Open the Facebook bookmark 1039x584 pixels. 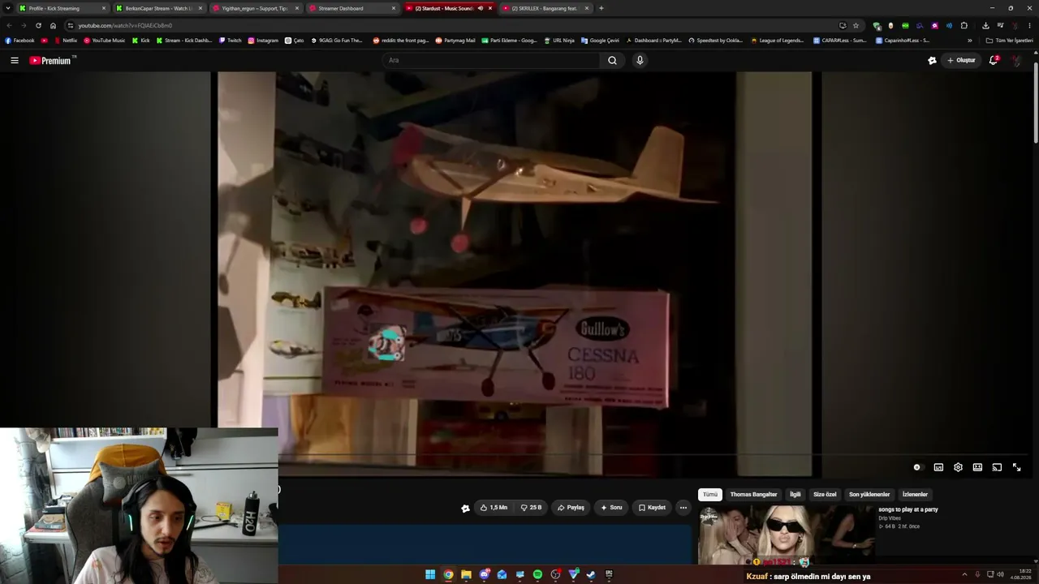click(x=19, y=40)
